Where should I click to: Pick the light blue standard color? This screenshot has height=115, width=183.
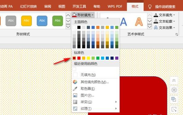point(103,58)
